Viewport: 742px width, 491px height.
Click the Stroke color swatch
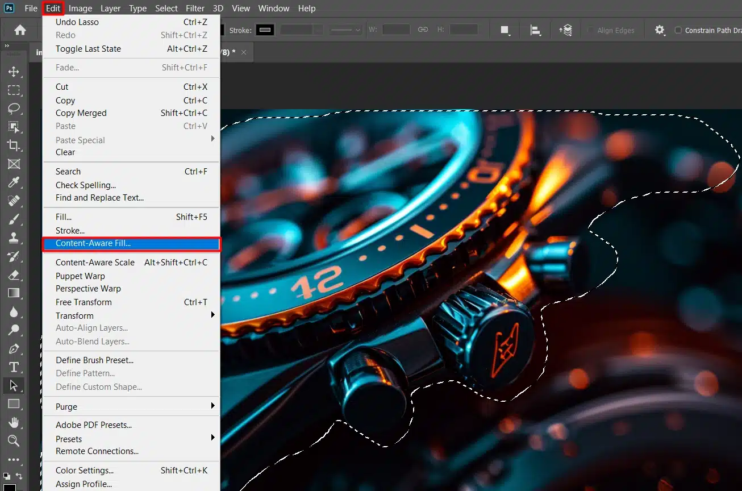tap(265, 30)
